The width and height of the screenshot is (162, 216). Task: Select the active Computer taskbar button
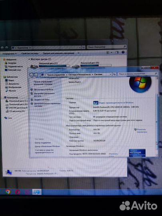37,192
